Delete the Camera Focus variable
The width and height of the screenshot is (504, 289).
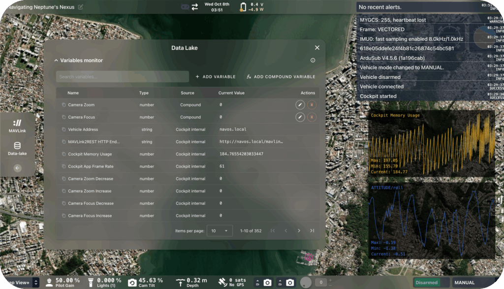click(311, 117)
